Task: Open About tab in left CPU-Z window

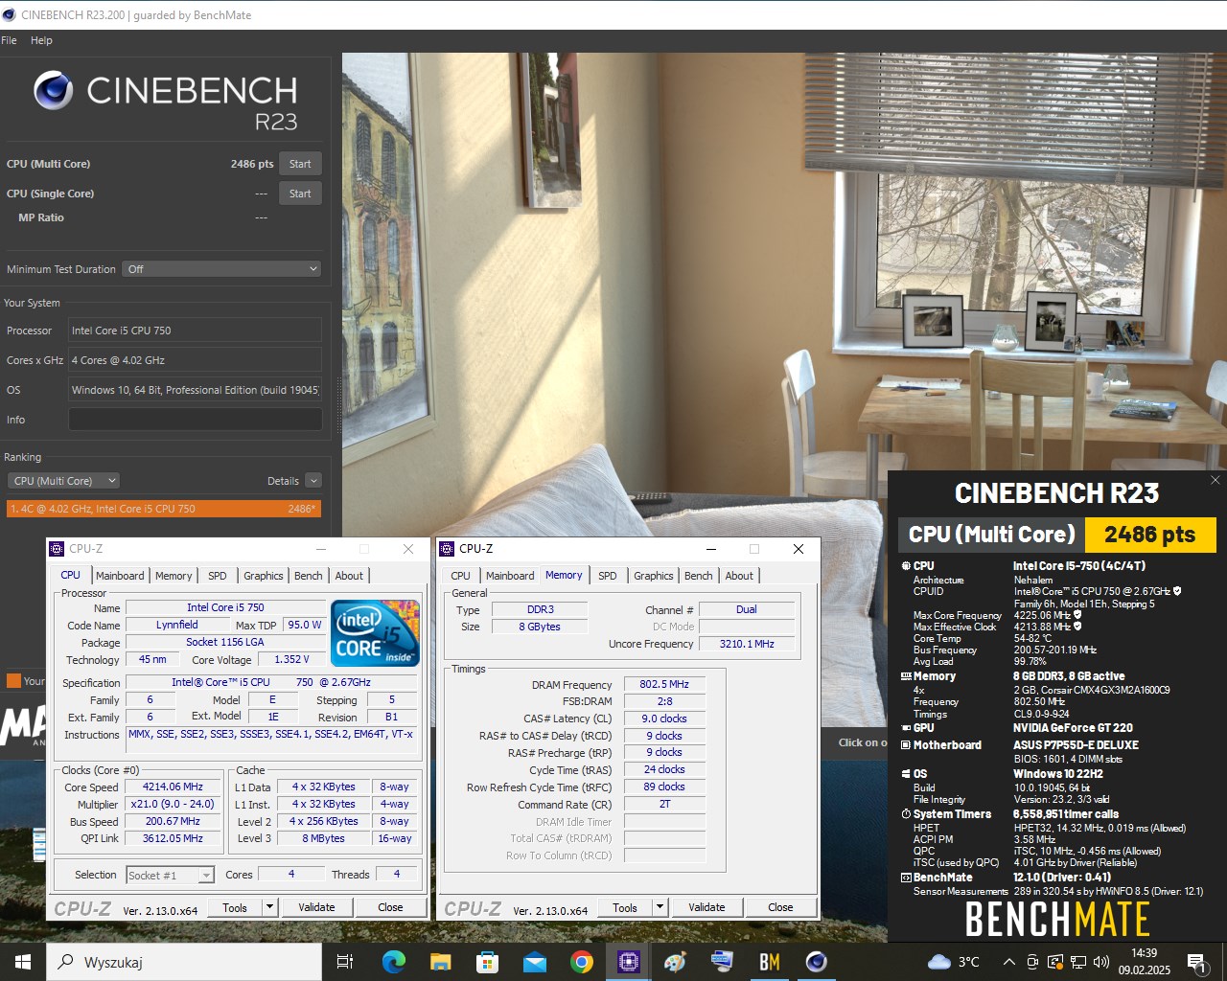Action: click(x=349, y=576)
